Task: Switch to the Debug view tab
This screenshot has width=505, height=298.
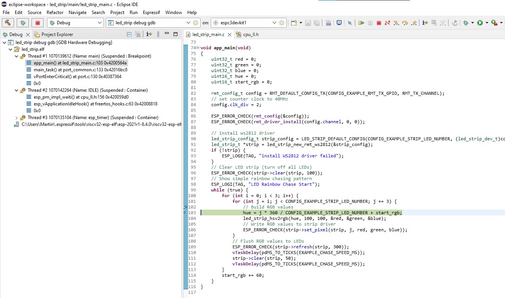Action: [16, 34]
